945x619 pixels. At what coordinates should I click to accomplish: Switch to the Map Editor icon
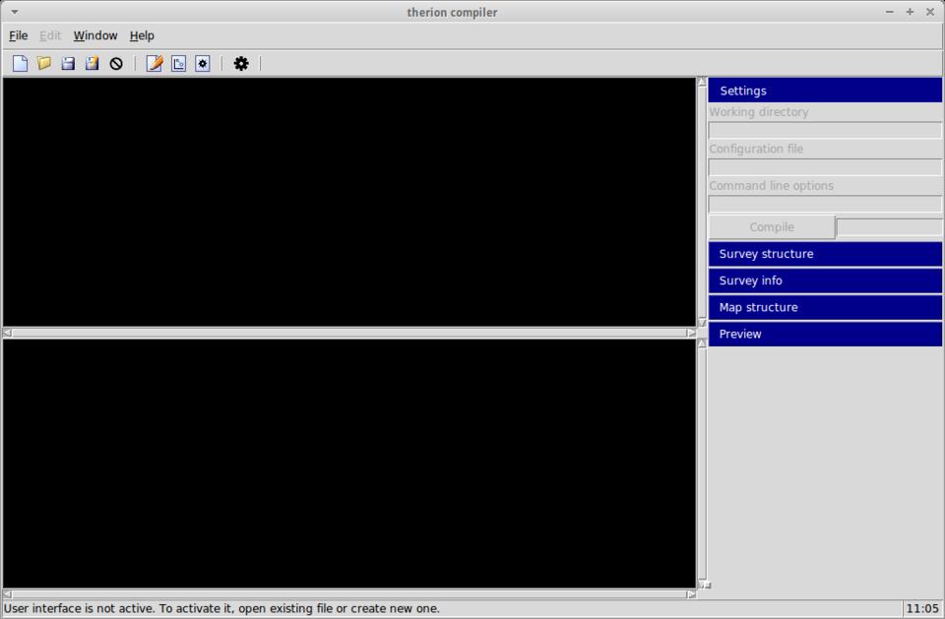(x=178, y=64)
